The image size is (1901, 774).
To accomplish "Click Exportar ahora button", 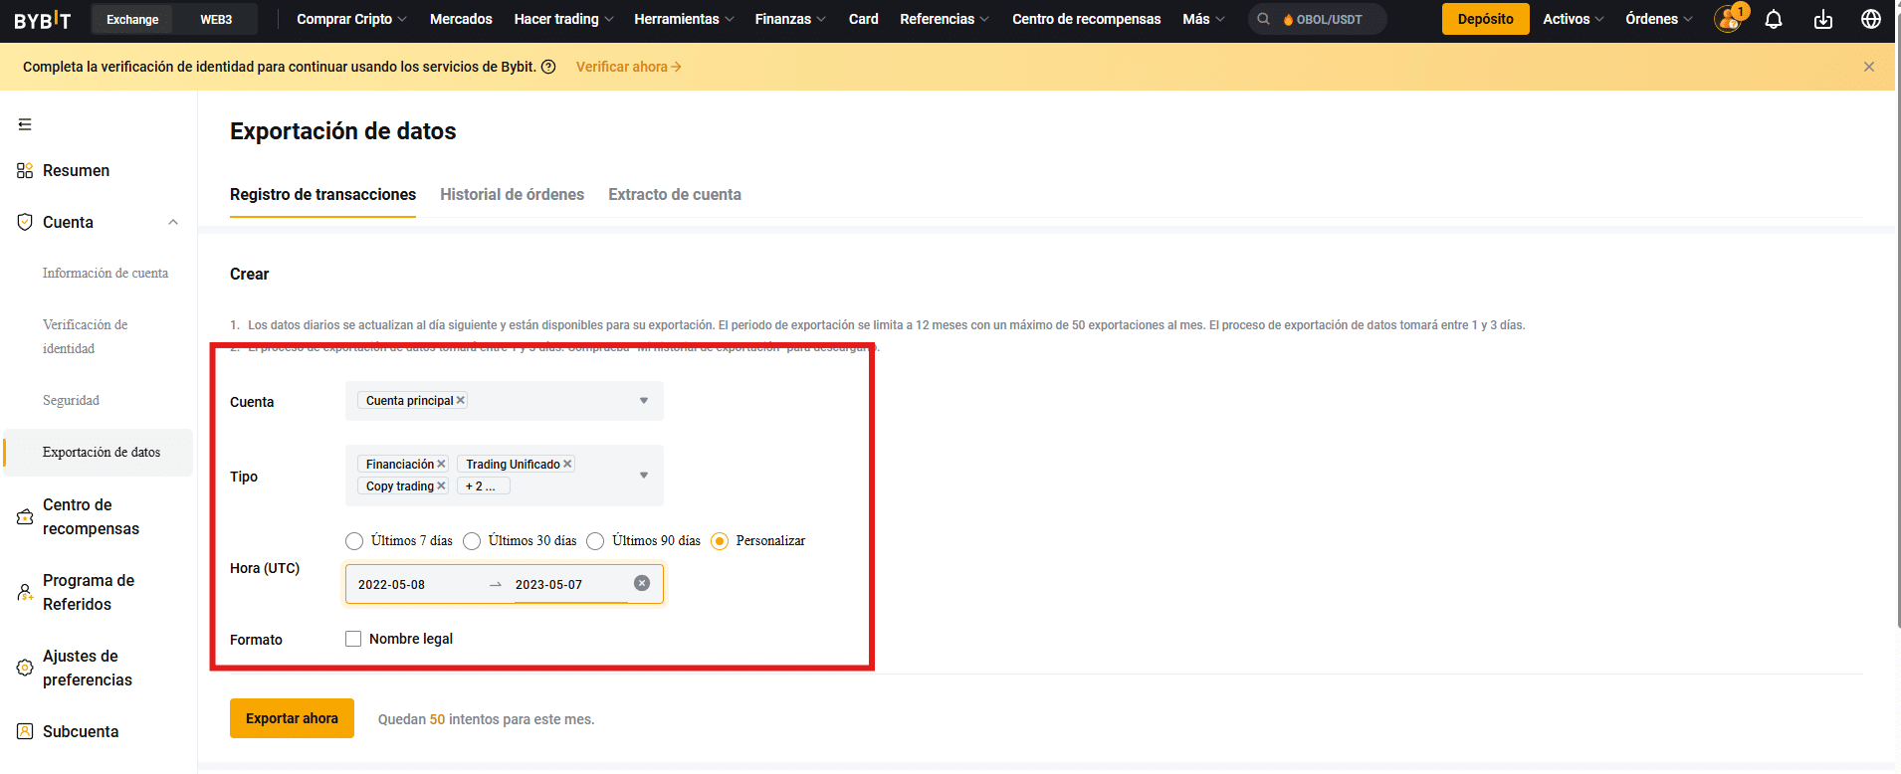I will tap(292, 718).
